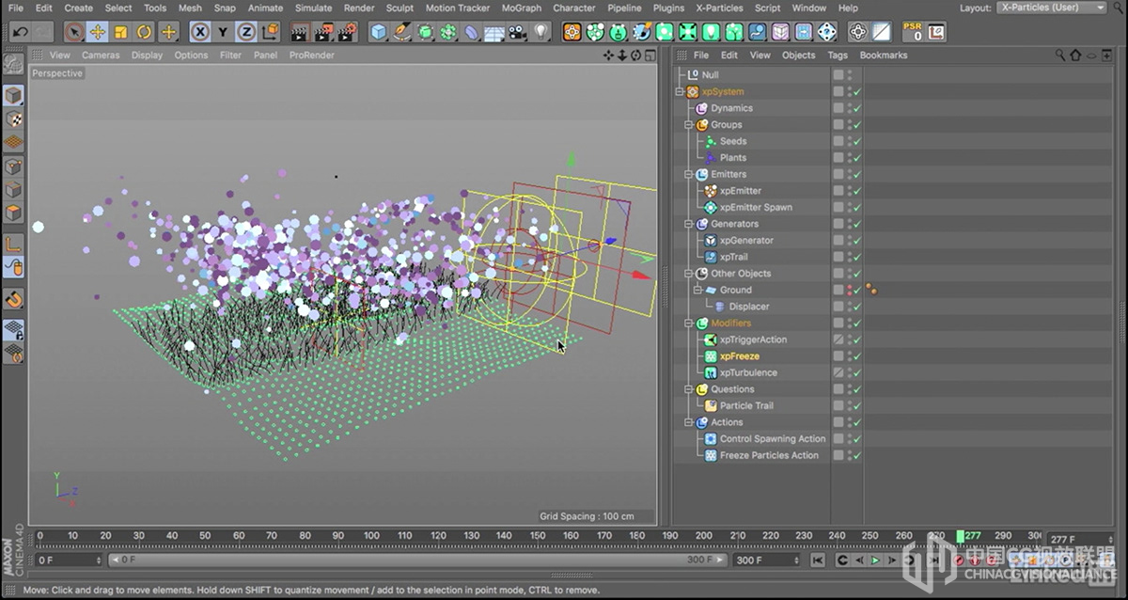This screenshot has width=1128, height=600.
Task: Activate the Scale tool
Action: tap(121, 32)
